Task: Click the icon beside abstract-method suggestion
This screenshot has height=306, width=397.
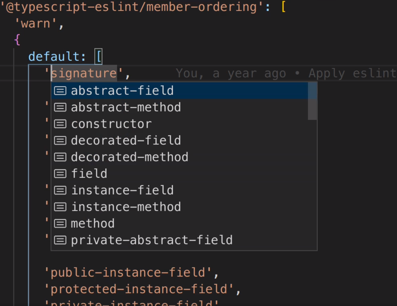Action: [x=60, y=107]
